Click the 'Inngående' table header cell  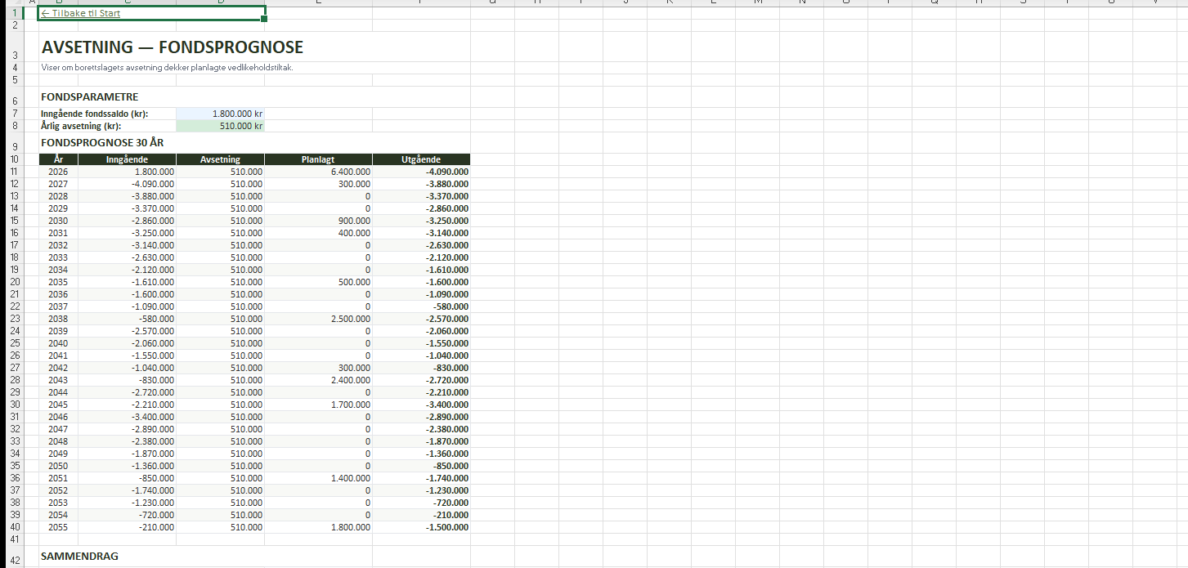[x=127, y=159]
